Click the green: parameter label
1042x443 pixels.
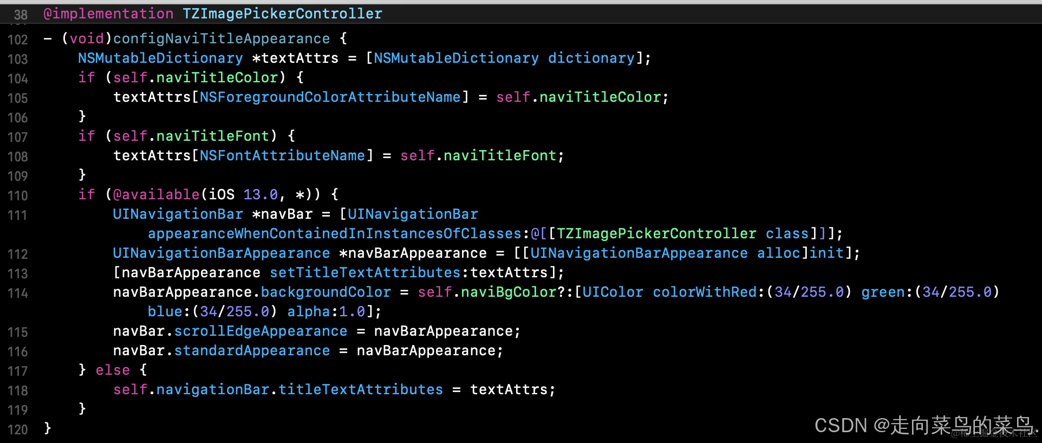pyautogui.click(x=887, y=292)
